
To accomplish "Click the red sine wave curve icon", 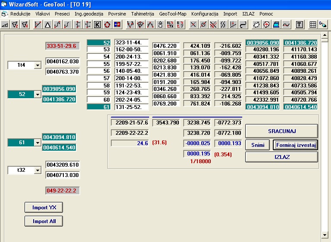I will pyautogui.click(x=286, y=25).
